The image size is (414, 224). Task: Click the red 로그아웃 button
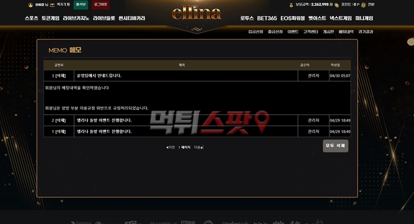coord(101,5)
